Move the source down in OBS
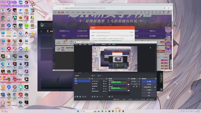This screenshot has width=201, height=113. [102, 97]
